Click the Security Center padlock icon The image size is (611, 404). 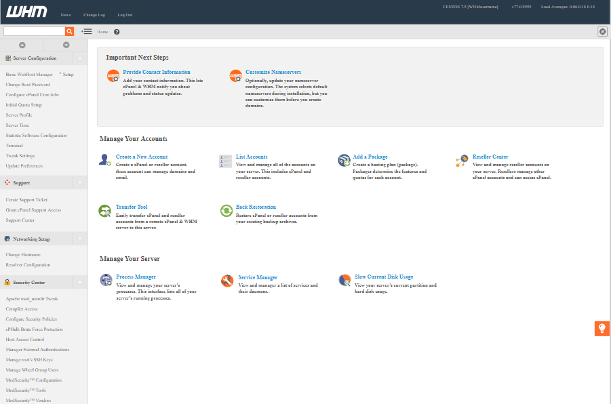(7, 283)
